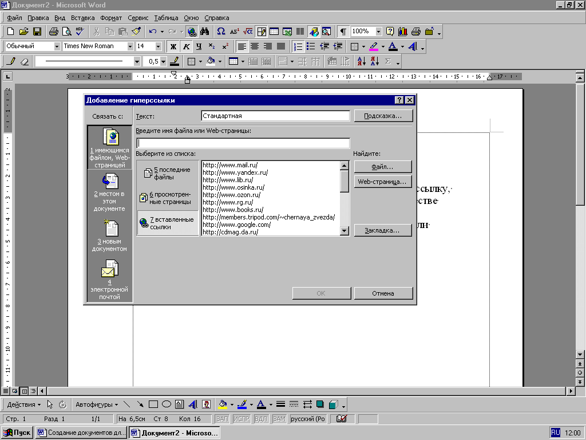
Task: Pick the Draw Table pencil tool
Action: pyautogui.click(x=11, y=61)
